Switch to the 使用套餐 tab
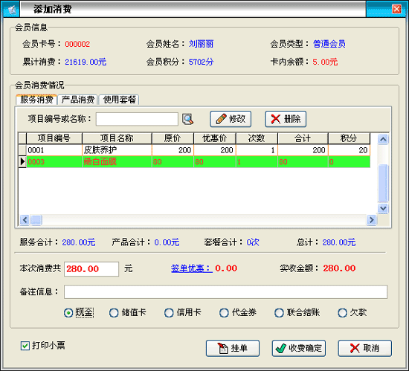This screenshot has height=371, width=409. point(119,100)
